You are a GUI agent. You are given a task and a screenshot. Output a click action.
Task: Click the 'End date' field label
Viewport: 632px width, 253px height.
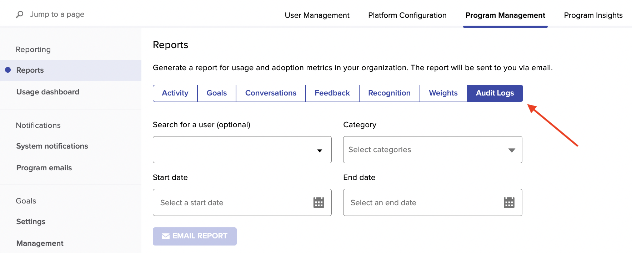[359, 177]
